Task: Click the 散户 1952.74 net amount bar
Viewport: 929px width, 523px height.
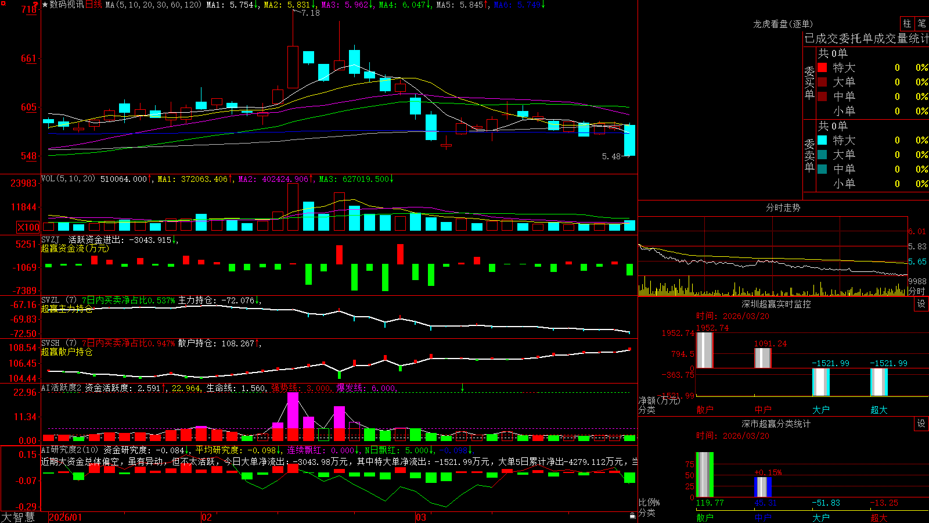Action: (x=705, y=350)
